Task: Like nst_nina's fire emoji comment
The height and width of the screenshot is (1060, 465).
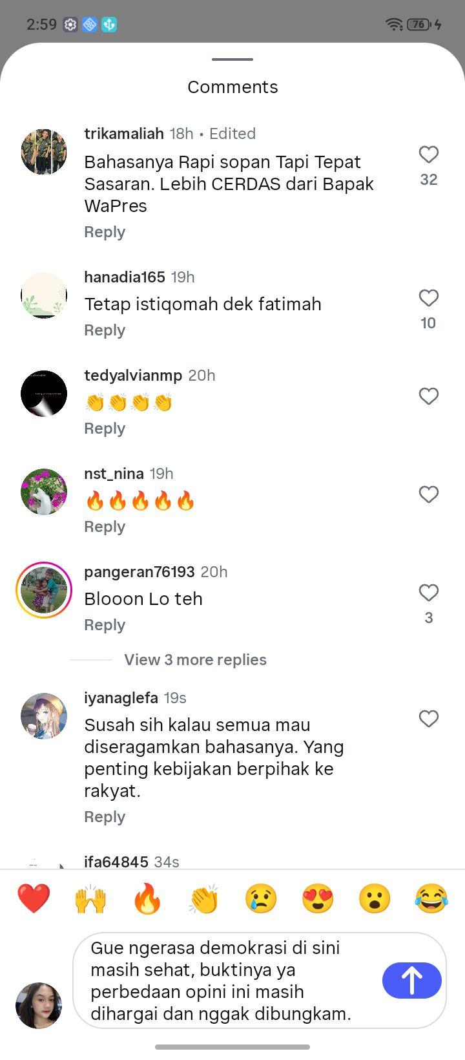Action: (429, 494)
